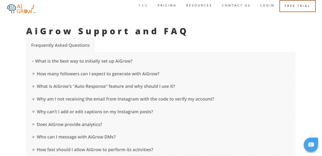Open the FAQ menu item
322x156 pixels.
[x=143, y=5]
